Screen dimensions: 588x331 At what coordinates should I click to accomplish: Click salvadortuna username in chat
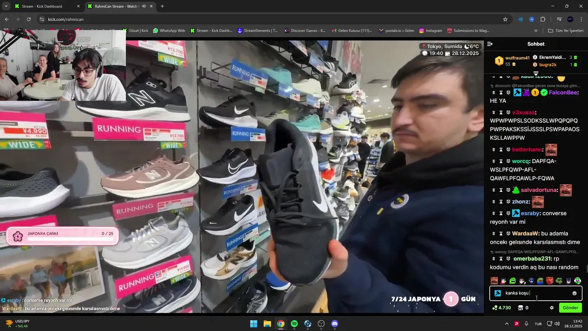(x=539, y=190)
